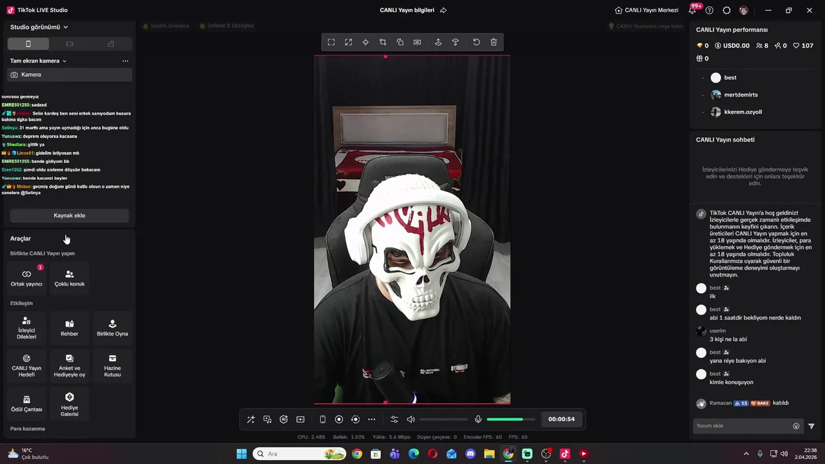Open CANLI Yayın bilgileri at the top
Viewport: 825px width, 464px height.
(x=407, y=10)
